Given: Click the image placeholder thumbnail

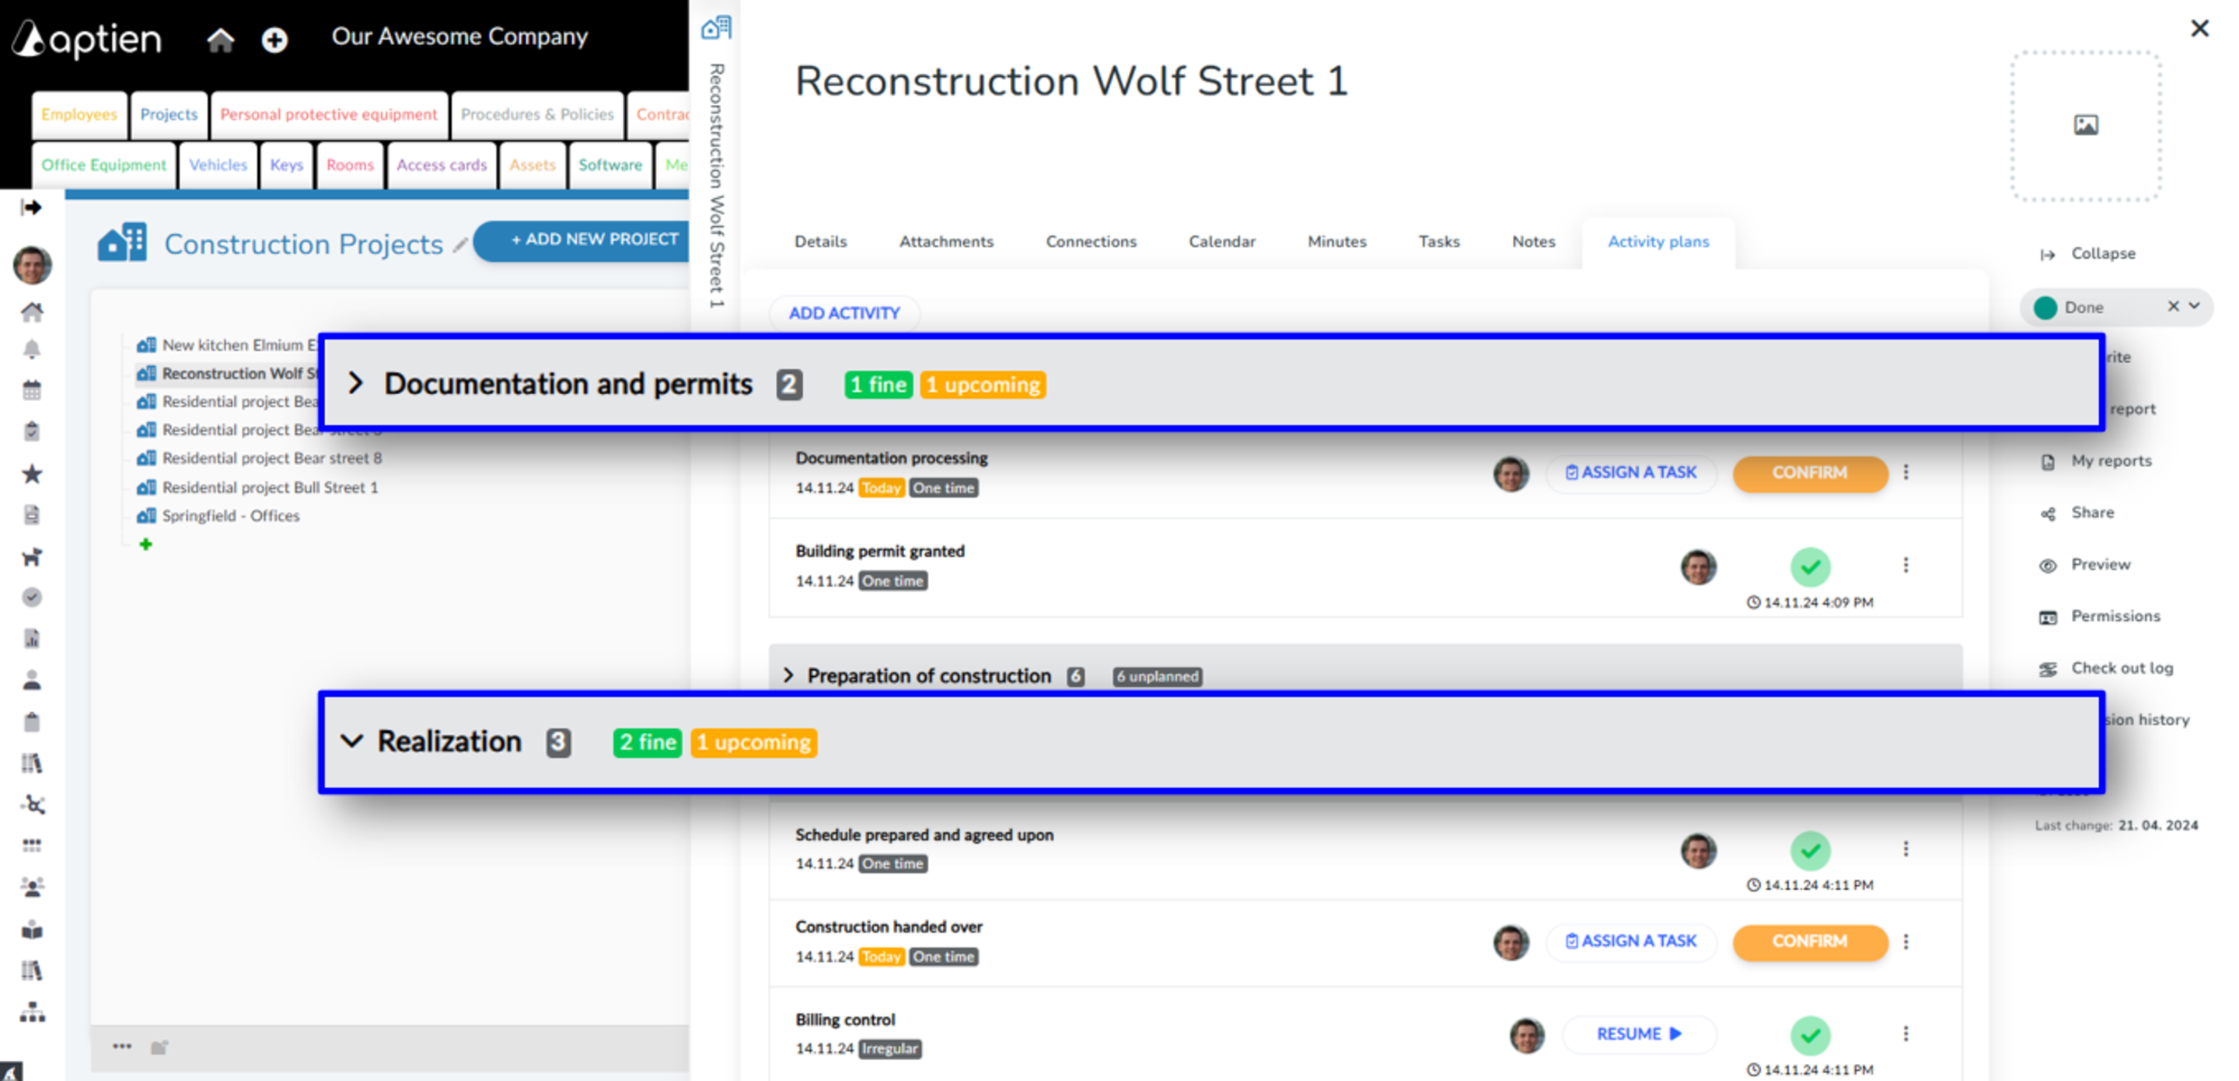Looking at the screenshot, I should coord(2085,125).
